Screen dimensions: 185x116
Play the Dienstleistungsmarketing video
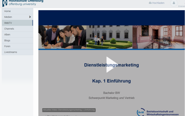(112, 65)
